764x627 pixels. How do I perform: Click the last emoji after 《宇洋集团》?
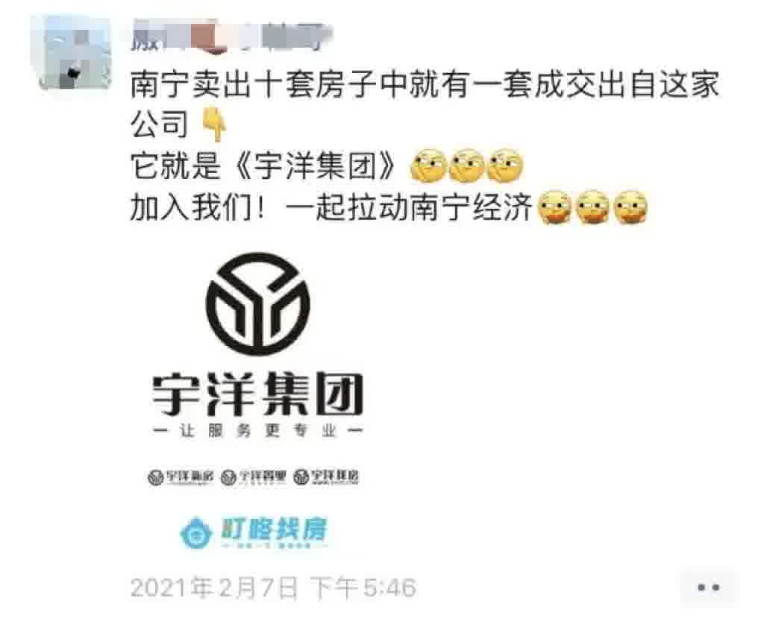(x=506, y=166)
